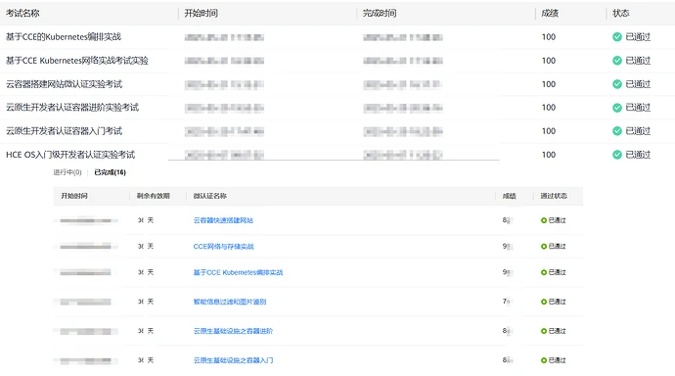This screenshot has height=376, width=675.
Task: Click the 考试名称 column header
Action: pos(22,14)
